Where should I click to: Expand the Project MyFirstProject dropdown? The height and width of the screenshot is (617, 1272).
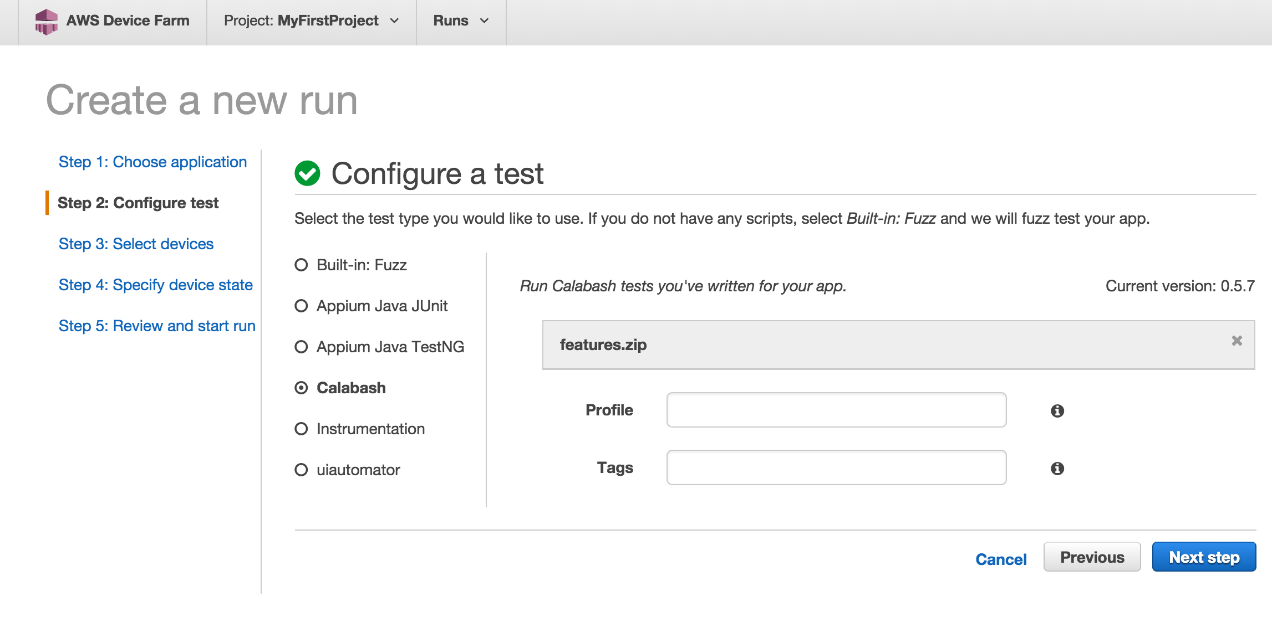pyautogui.click(x=311, y=21)
